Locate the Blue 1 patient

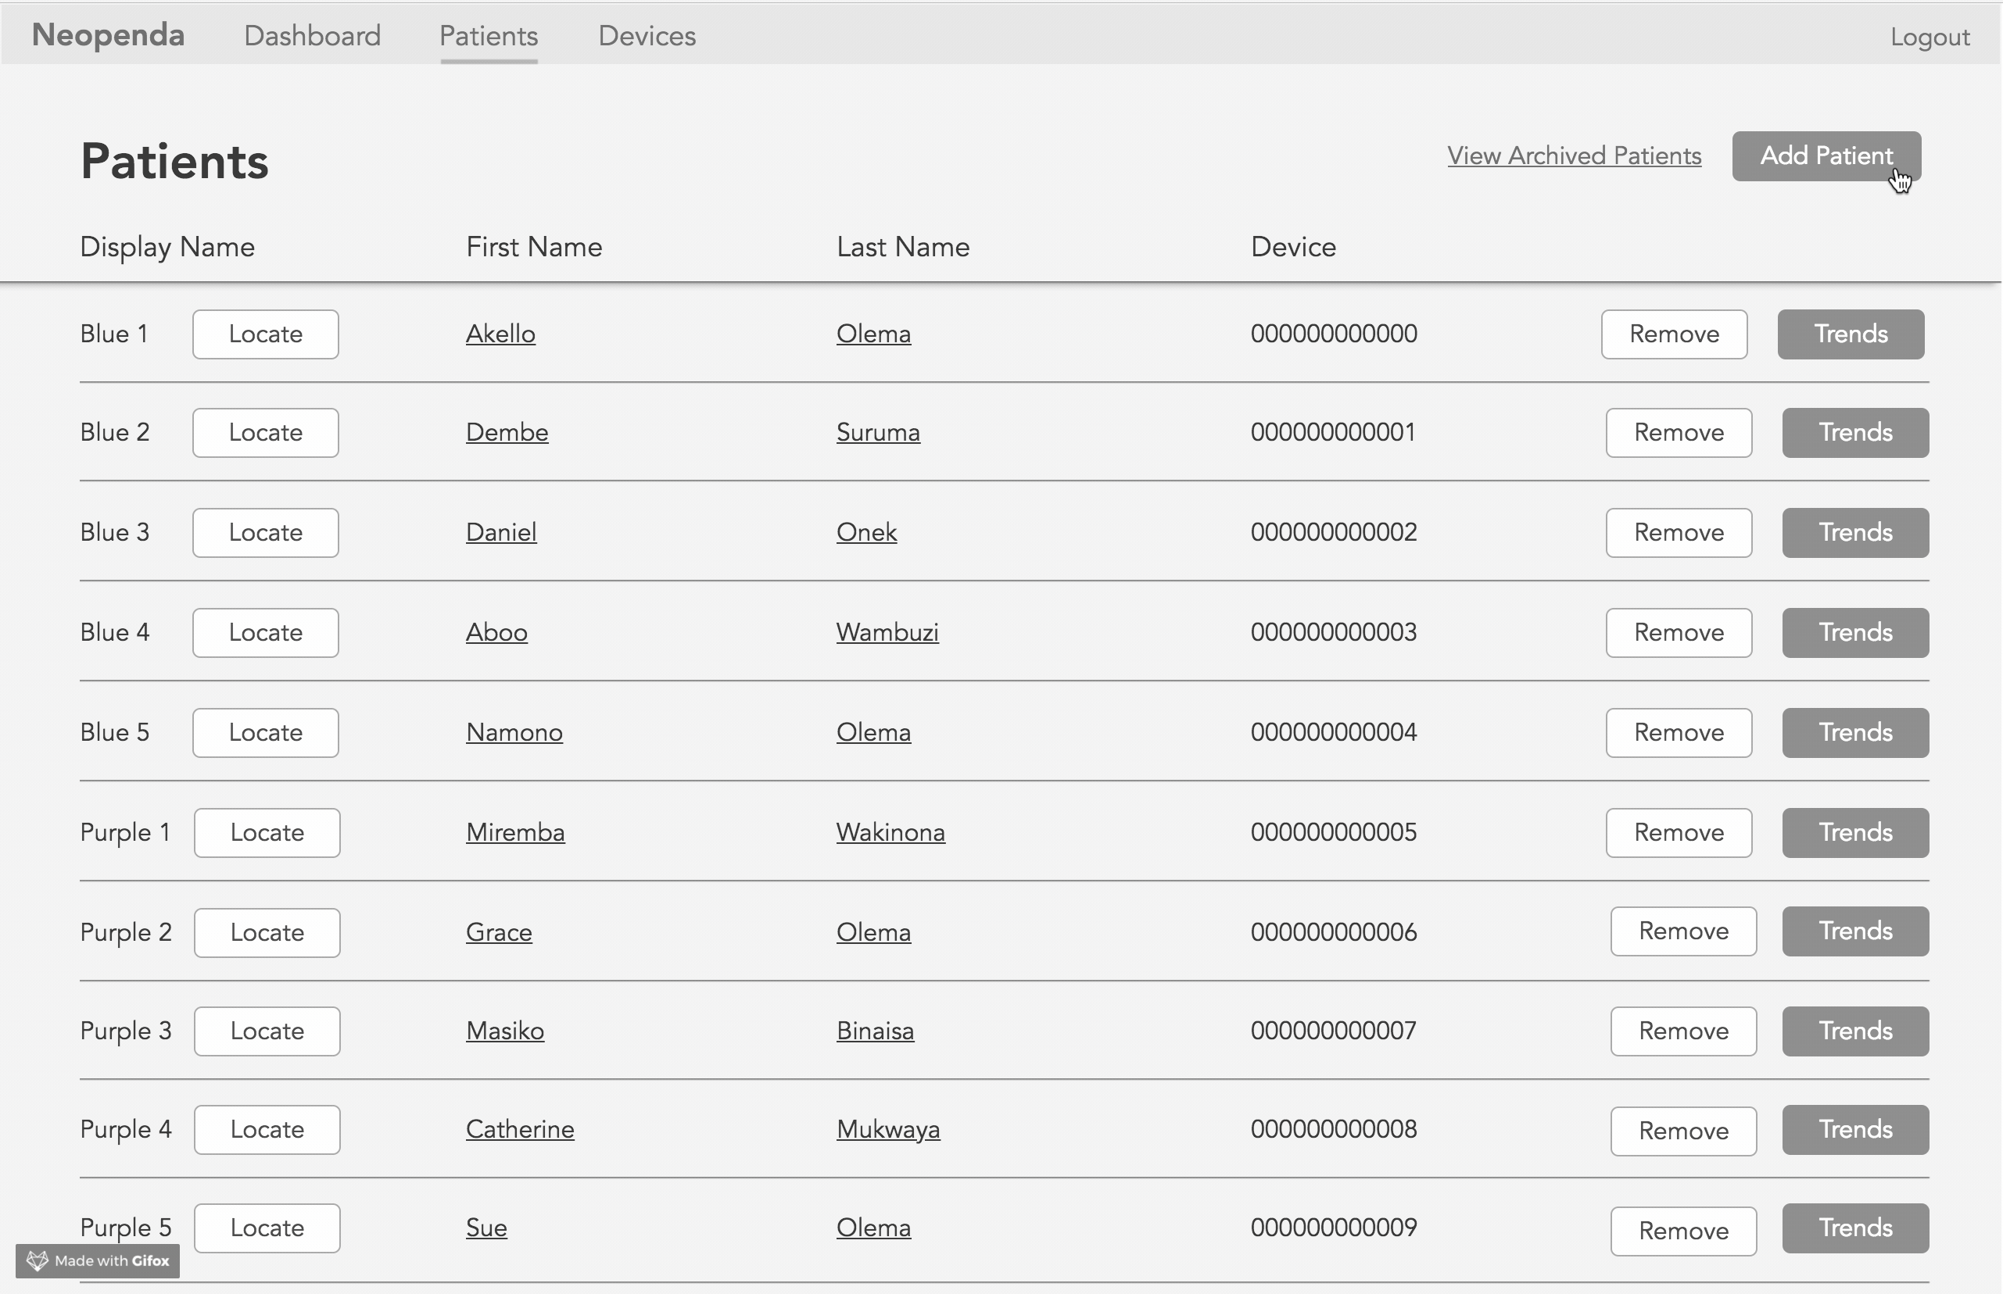pos(266,334)
